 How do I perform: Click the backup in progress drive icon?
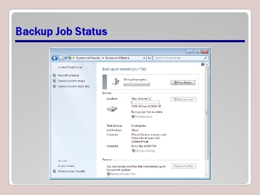[116, 81]
